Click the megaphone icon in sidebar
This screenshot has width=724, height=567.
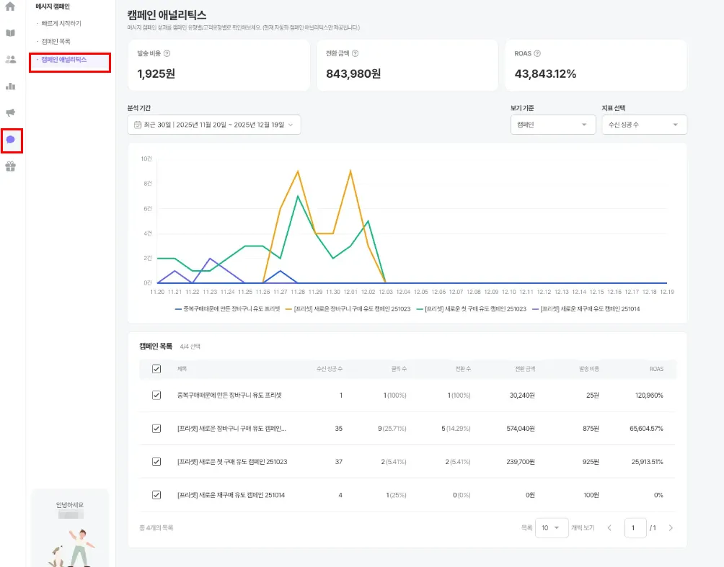click(10, 112)
